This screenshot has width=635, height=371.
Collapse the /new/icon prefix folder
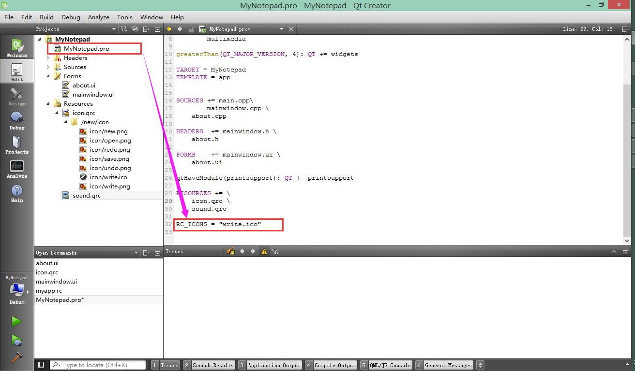66,122
